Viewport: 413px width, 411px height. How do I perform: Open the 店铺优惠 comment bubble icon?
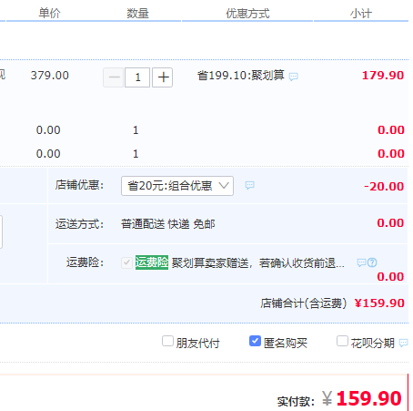point(249,185)
